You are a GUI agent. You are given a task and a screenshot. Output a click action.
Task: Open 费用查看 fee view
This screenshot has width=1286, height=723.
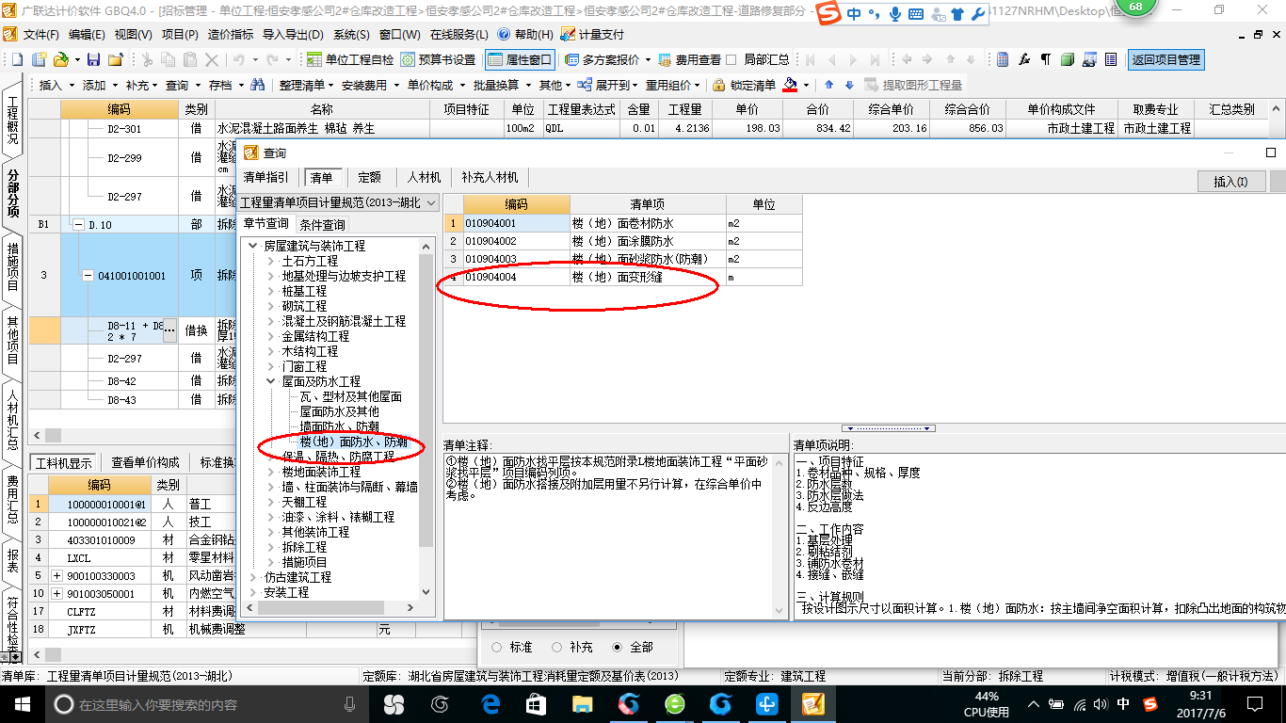(x=689, y=59)
